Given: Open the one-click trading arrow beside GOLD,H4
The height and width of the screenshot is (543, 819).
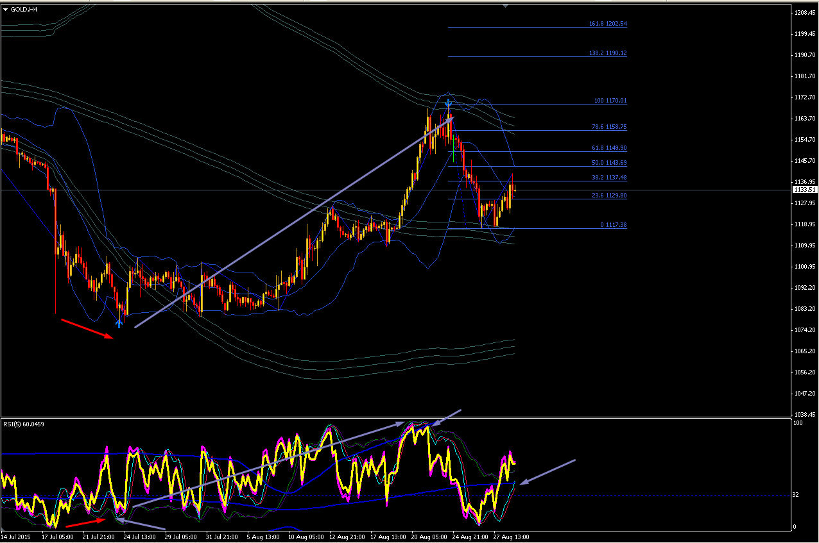Looking at the screenshot, I should [5, 9].
